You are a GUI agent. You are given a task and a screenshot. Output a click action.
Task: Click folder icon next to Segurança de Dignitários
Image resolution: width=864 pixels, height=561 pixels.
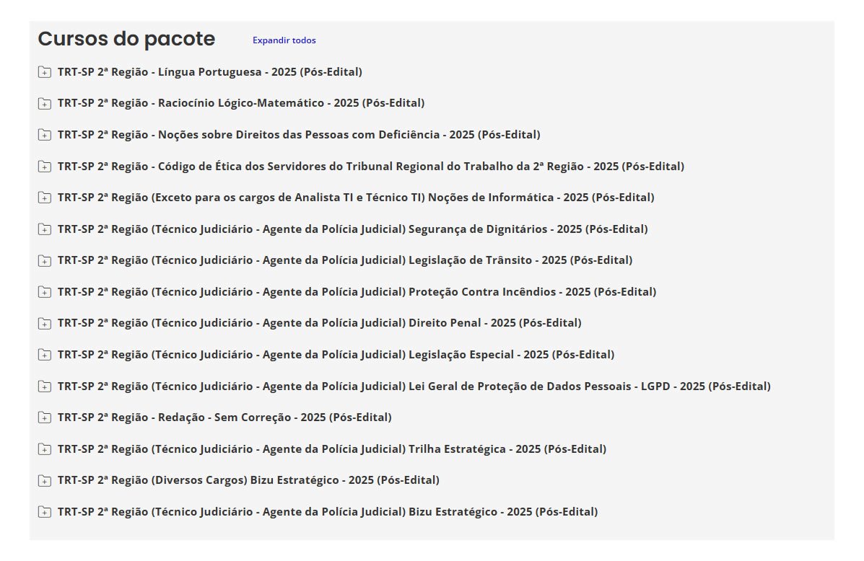[x=45, y=229]
